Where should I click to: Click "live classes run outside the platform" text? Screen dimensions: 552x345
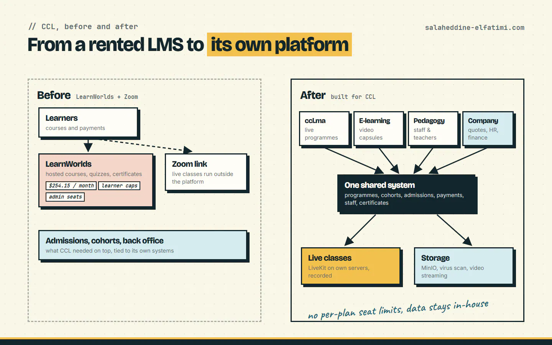pyautogui.click(x=202, y=178)
